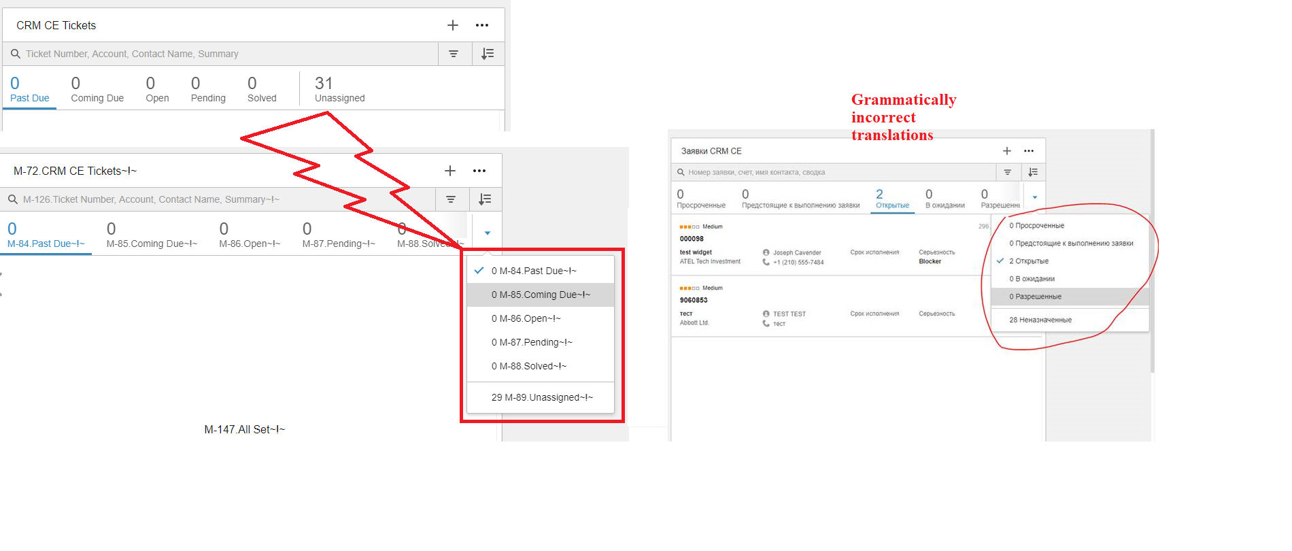Add a ticket in the Заявки CRM CE widget
Image resolution: width=1292 pixels, height=551 pixels.
tap(1007, 151)
